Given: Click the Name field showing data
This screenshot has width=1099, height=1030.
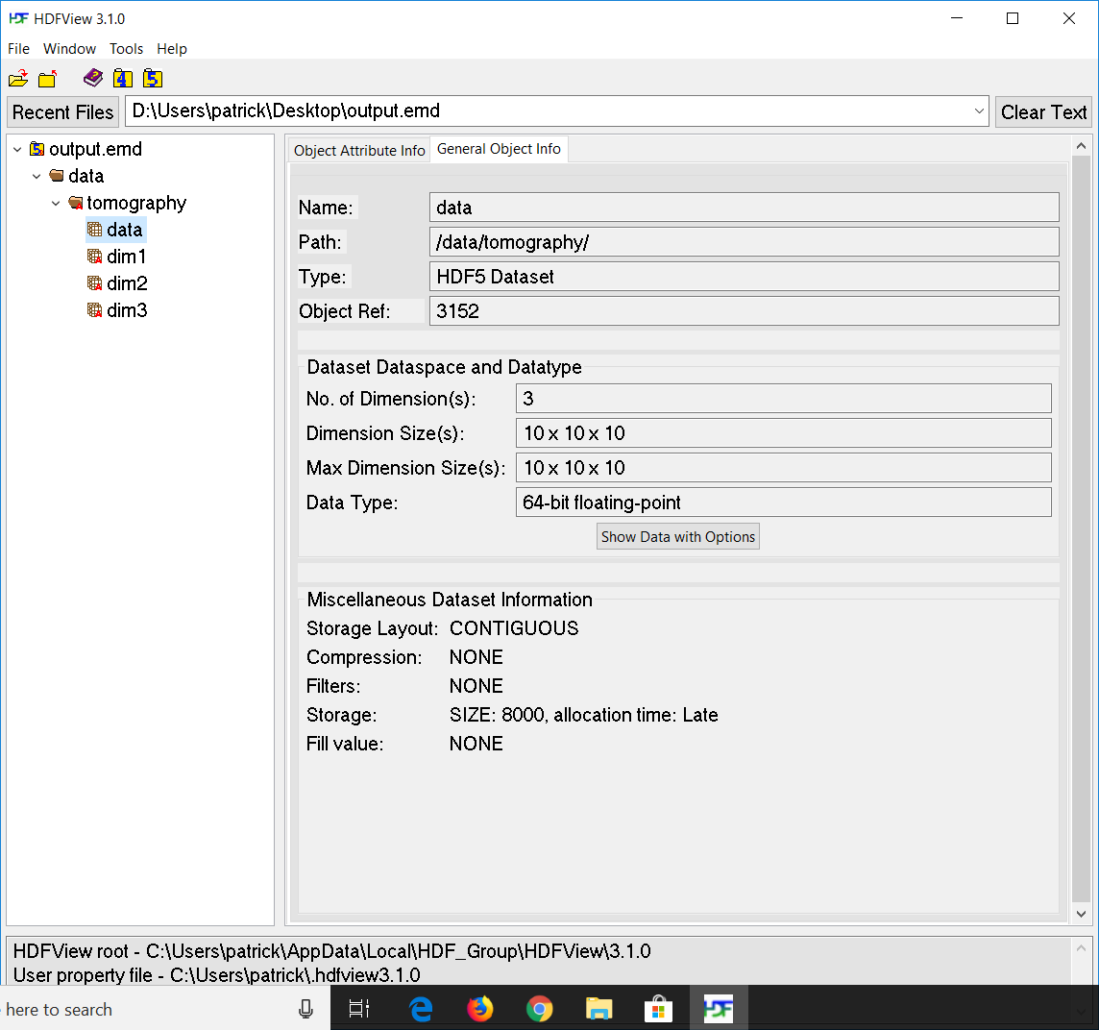Looking at the screenshot, I should [x=744, y=207].
